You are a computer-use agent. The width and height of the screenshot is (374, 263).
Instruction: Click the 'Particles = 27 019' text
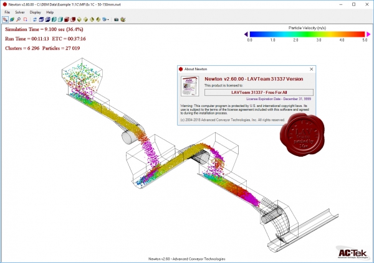click(x=61, y=48)
